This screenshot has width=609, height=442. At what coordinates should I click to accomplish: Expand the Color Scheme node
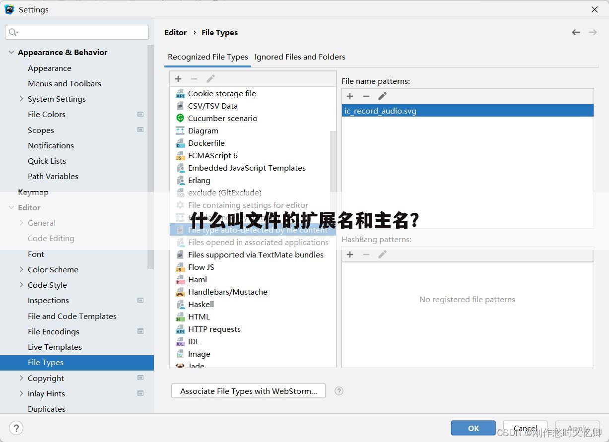point(21,269)
